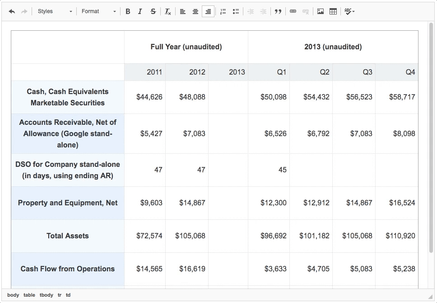
Task: Click the $3,633 cell
Action: [x=269, y=269]
